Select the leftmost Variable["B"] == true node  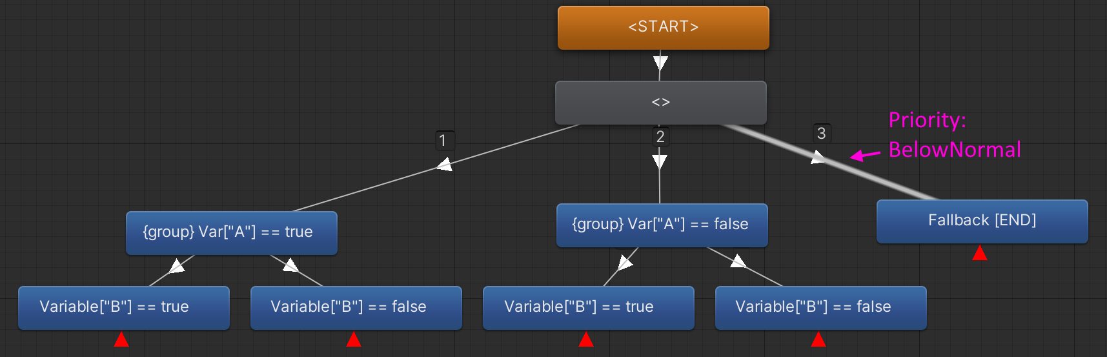[124, 308]
